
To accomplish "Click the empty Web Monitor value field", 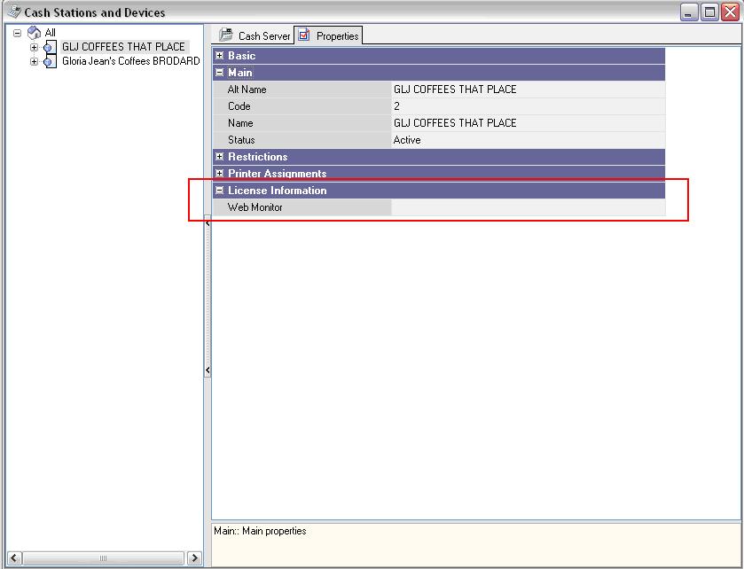I will [x=529, y=207].
